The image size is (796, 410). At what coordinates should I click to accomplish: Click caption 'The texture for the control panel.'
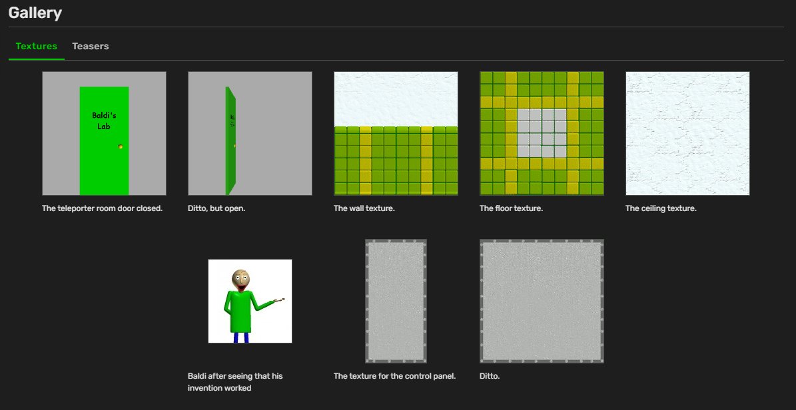394,377
